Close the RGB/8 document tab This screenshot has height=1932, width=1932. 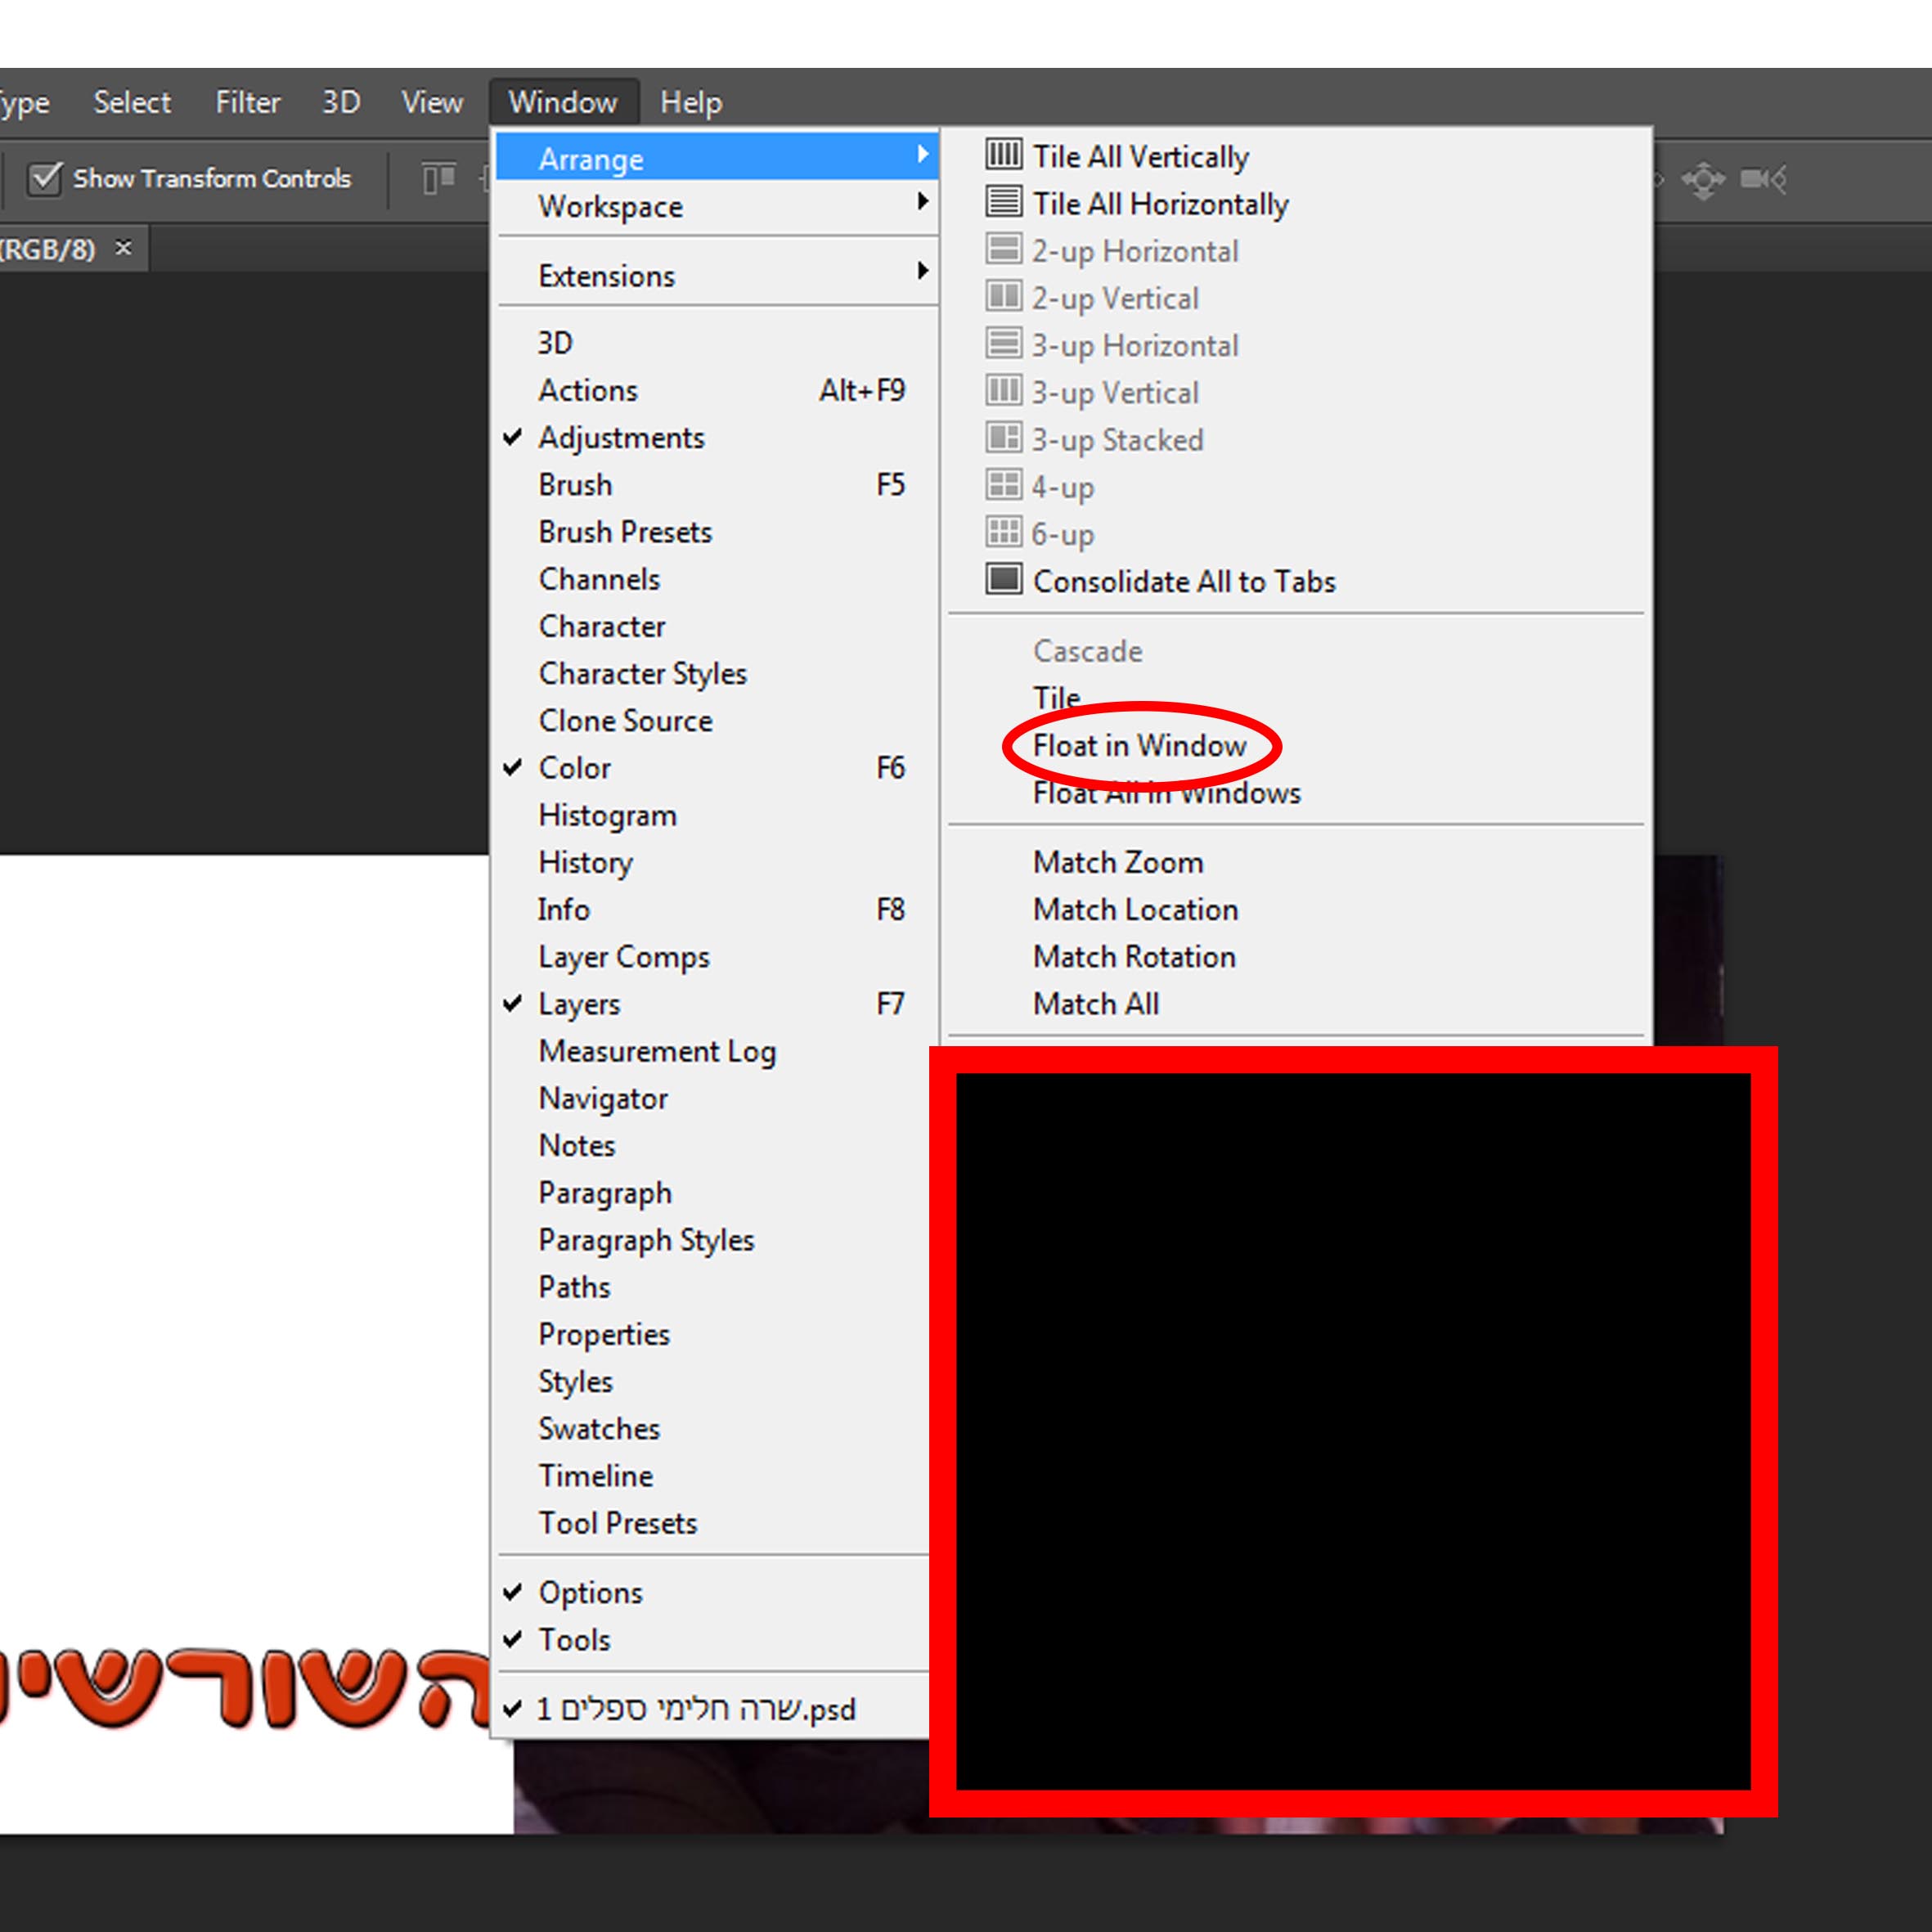tap(123, 247)
